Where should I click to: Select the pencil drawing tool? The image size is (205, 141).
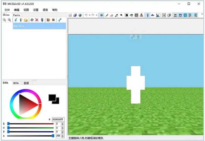107,15
